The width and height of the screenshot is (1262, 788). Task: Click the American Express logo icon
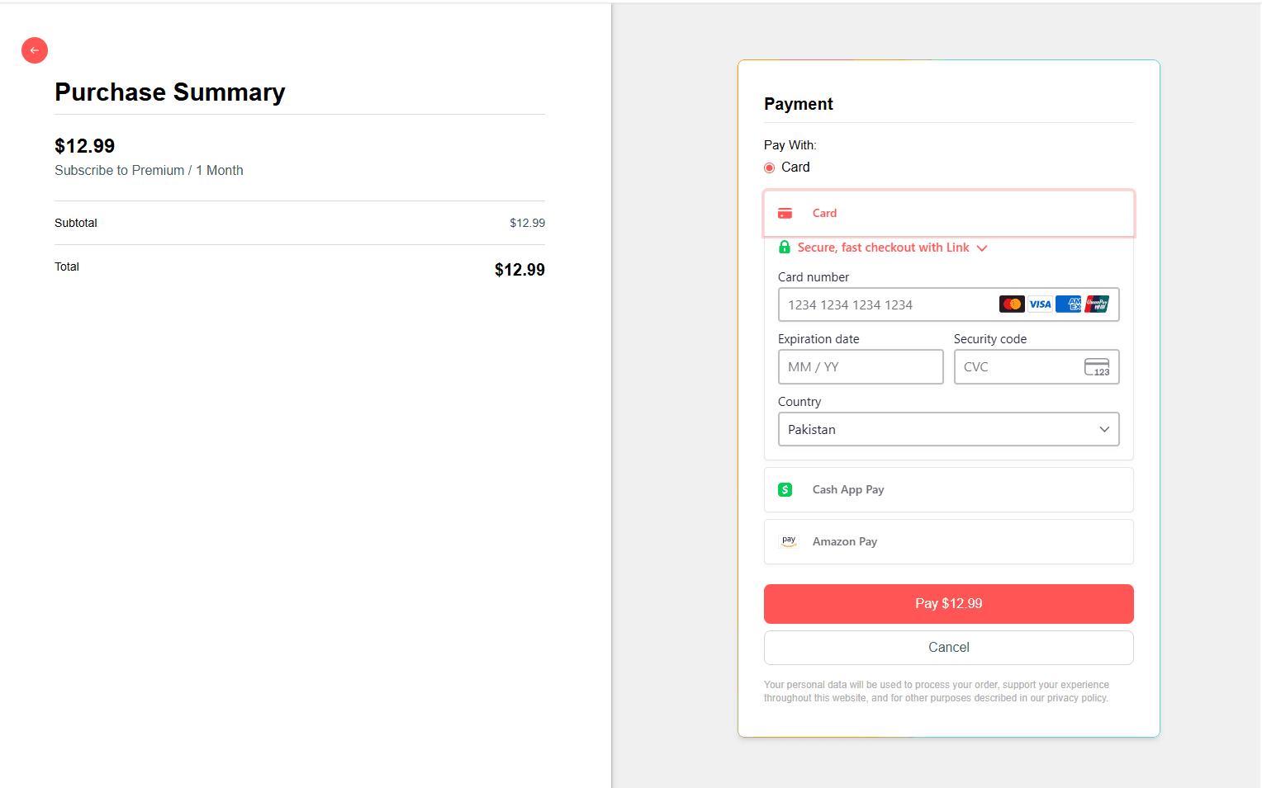point(1068,304)
